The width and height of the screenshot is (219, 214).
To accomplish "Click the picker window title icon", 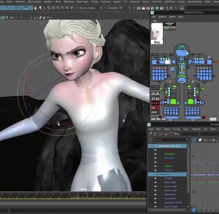I will pos(152,12).
